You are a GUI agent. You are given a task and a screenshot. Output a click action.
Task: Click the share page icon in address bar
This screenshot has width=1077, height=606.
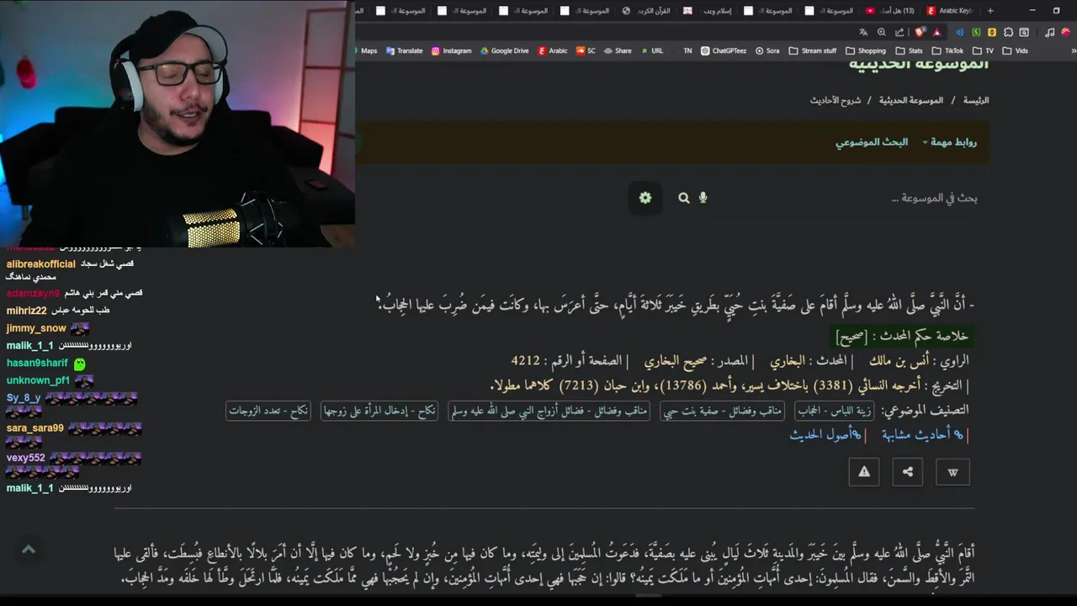pyautogui.click(x=899, y=32)
